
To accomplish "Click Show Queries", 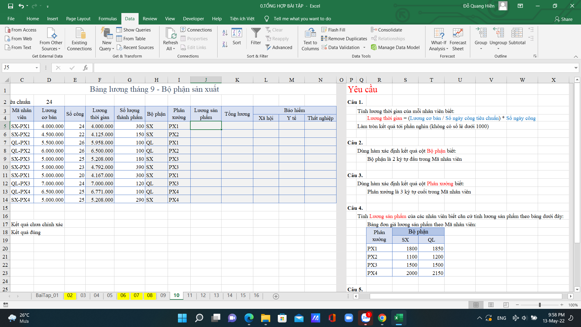I will point(133,30).
